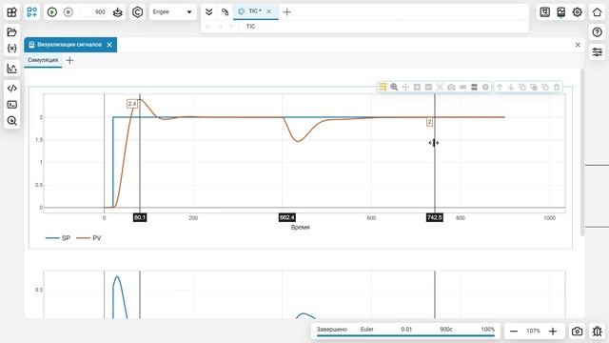Viewport: 609px width, 343px height.
Task: Click Euler solver label in status bar
Action: click(x=366, y=330)
